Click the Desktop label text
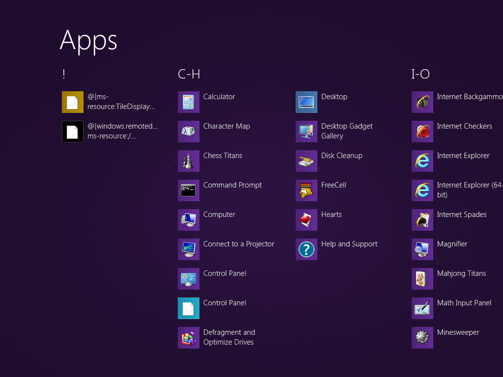This screenshot has height=377, width=503. pyautogui.click(x=334, y=97)
